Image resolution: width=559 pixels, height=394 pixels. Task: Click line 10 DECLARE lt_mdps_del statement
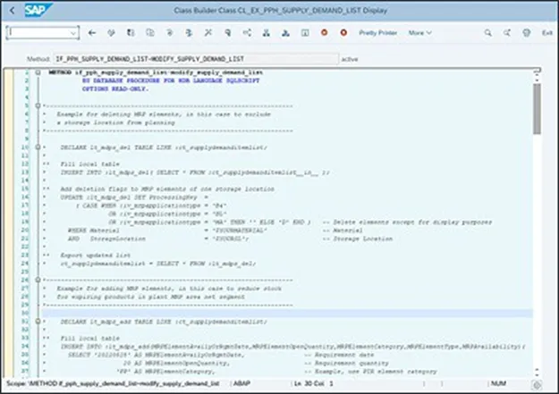(164, 147)
